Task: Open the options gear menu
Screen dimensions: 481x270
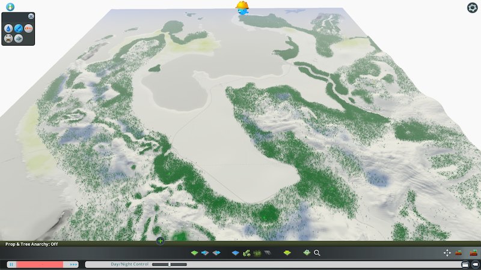Action: coord(472,7)
